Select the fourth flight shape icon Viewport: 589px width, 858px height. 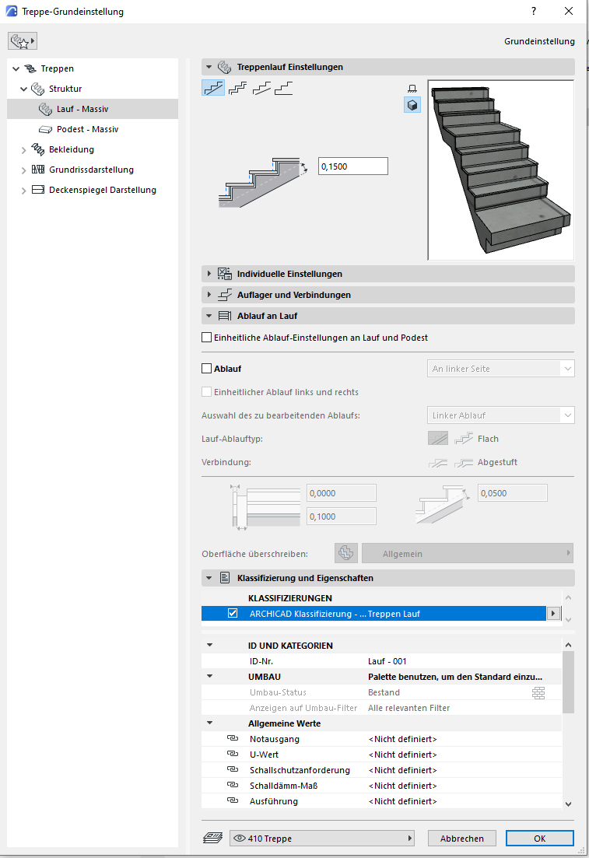pos(284,88)
